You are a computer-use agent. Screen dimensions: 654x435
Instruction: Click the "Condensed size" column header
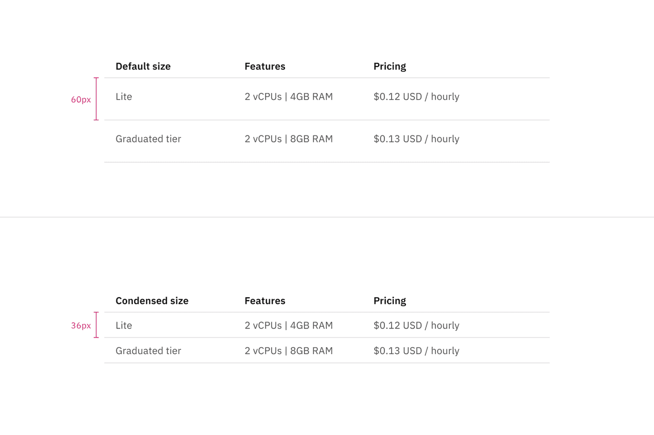pyautogui.click(x=152, y=301)
